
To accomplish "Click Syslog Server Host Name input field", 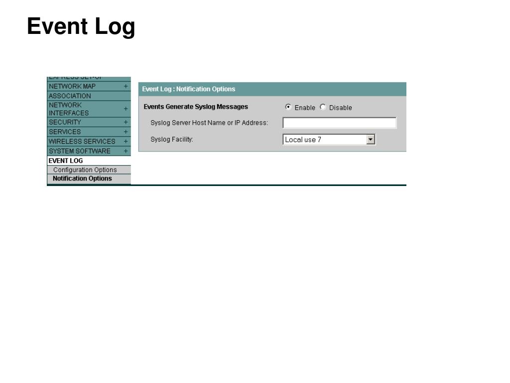I will [340, 123].
